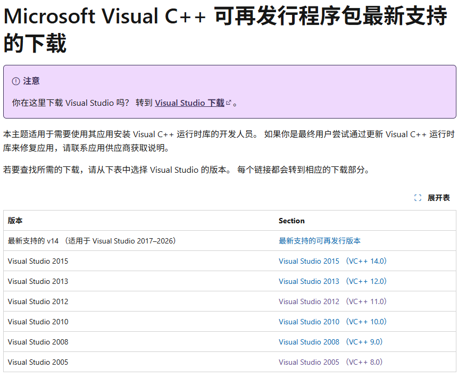Open 最新支持的可再发行版本 link
This screenshot has width=458, height=378.
[x=320, y=241]
